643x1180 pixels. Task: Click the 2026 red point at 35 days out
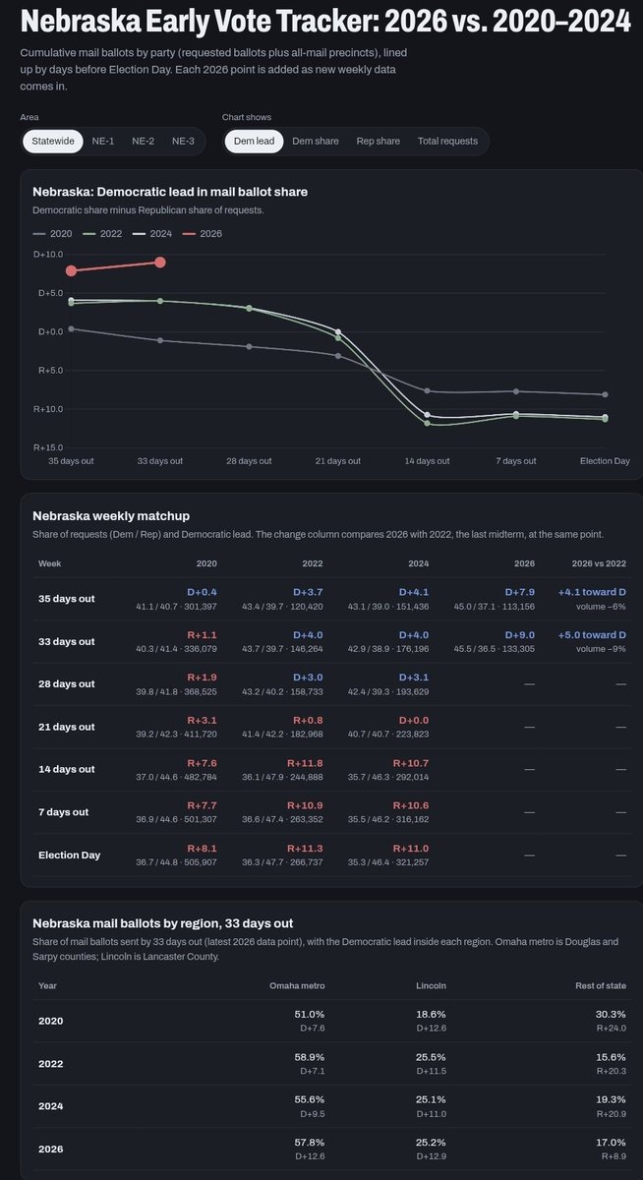pos(71,271)
